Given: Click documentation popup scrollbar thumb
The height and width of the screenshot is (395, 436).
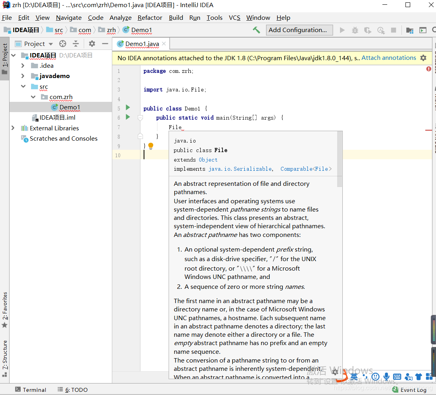Looking at the screenshot, I should (340, 159).
